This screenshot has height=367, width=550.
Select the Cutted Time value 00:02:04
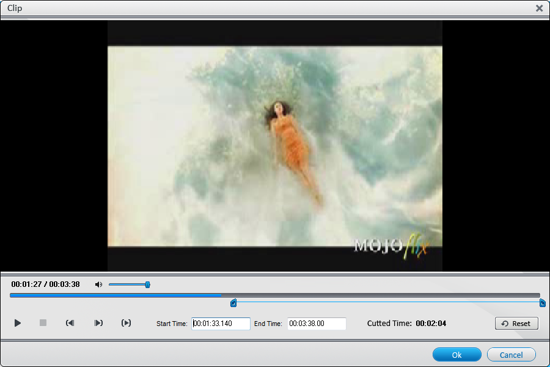[431, 324]
